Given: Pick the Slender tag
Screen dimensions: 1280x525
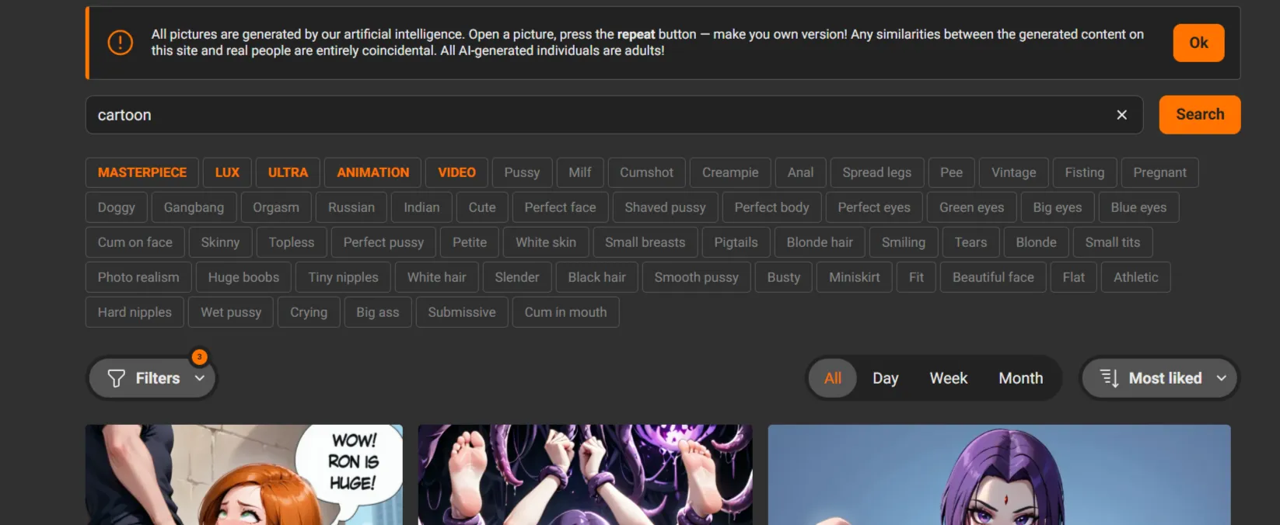Looking at the screenshot, I should click(x=516, y=277).
